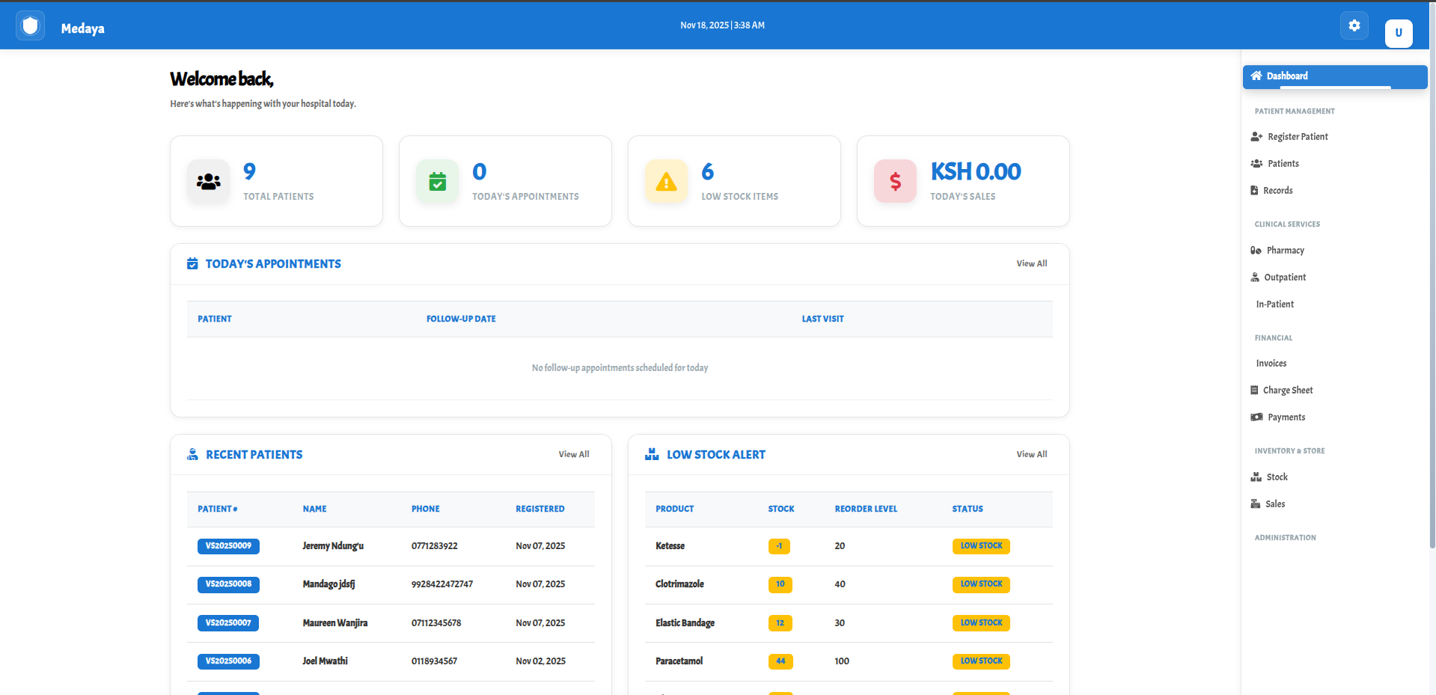View all low stock alerts

click(1031, 454)
